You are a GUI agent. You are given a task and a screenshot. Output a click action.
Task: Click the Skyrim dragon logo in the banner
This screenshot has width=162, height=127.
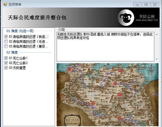(126, 18)
